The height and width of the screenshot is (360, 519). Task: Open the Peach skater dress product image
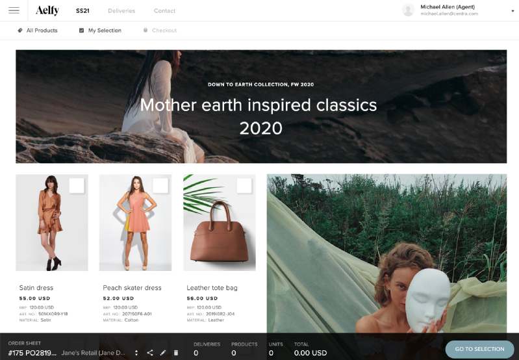pyautogui.click(x=135, y=222)
